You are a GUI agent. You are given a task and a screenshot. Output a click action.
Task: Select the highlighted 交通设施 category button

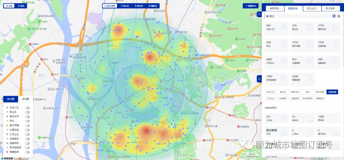(x=332, y=92)
